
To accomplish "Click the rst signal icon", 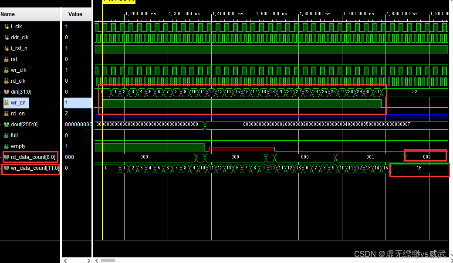I will click(x=7, y=59).
